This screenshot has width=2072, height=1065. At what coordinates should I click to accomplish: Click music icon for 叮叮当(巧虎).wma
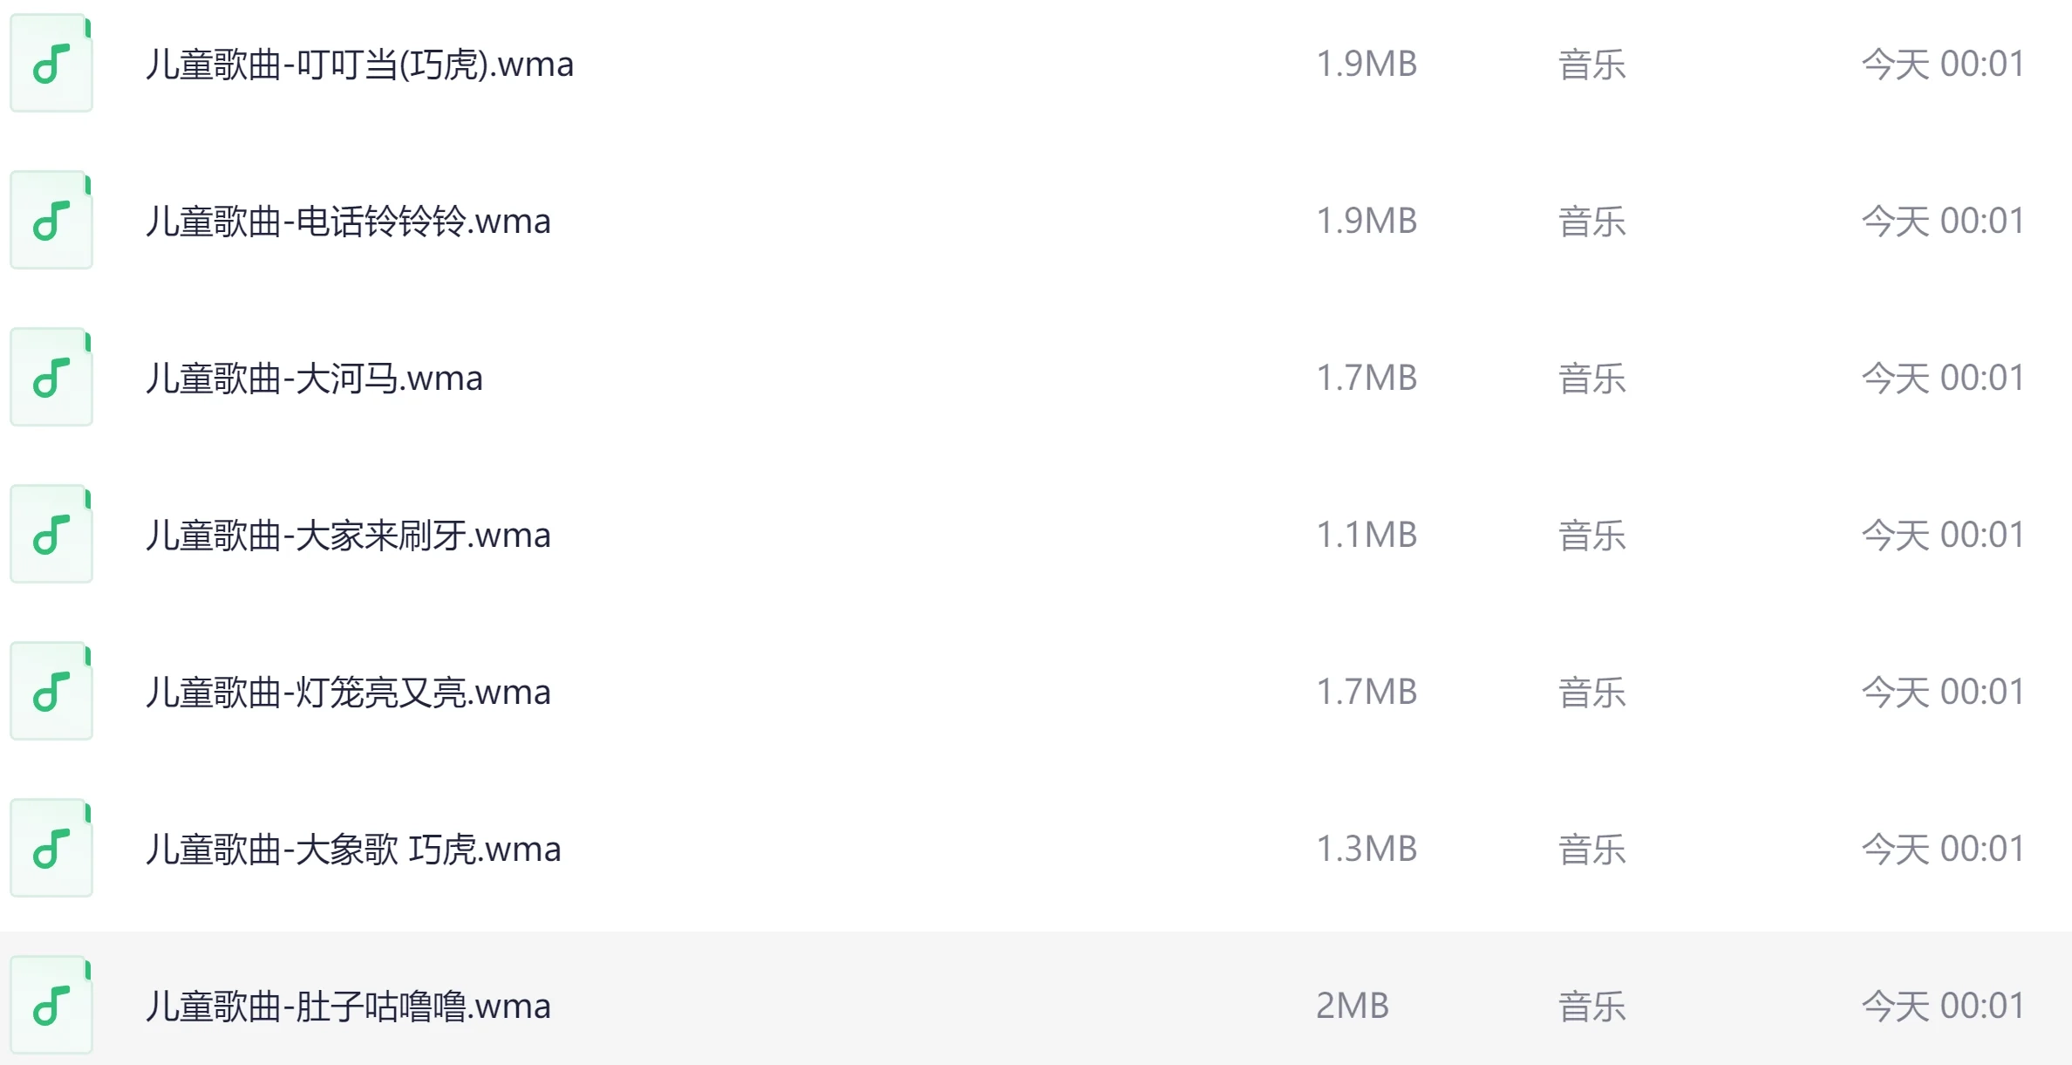[x=51, y=64]
